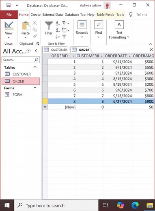Open Copilot from the taskbar
The width and height of the screenshot is (155, 211).
[120, 205]
